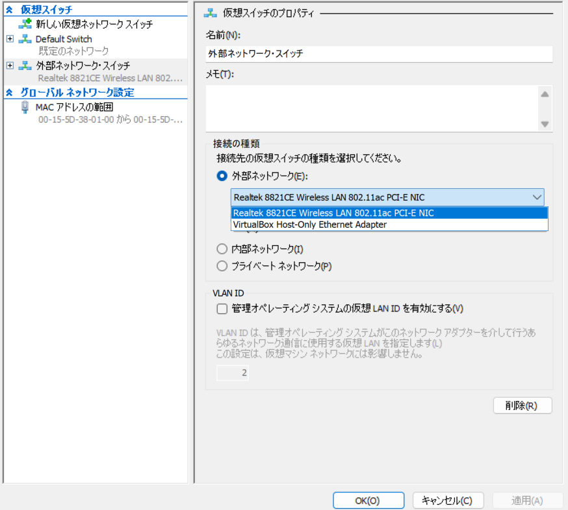The image size is (568, 510).
Task: Click the memo scrollbar up arrow
Action: pos(545,94)
